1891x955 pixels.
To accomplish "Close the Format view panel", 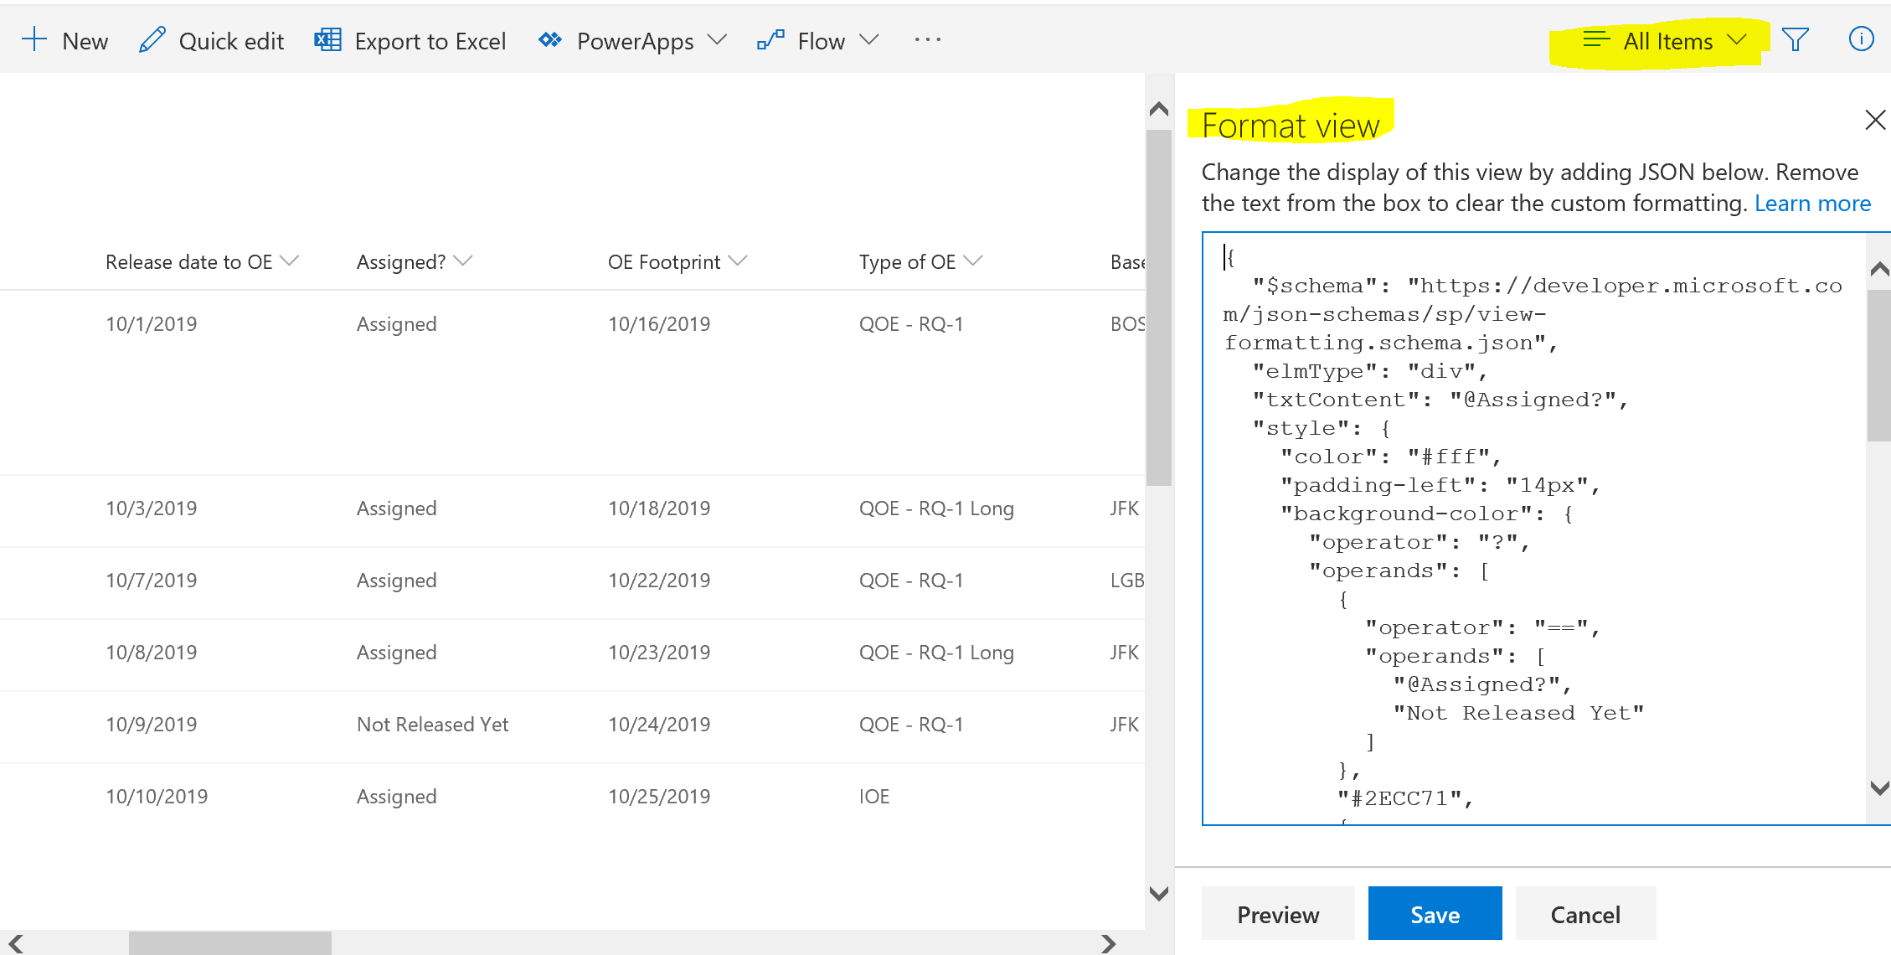I will pyautogui.click(x=1874, y=120).
